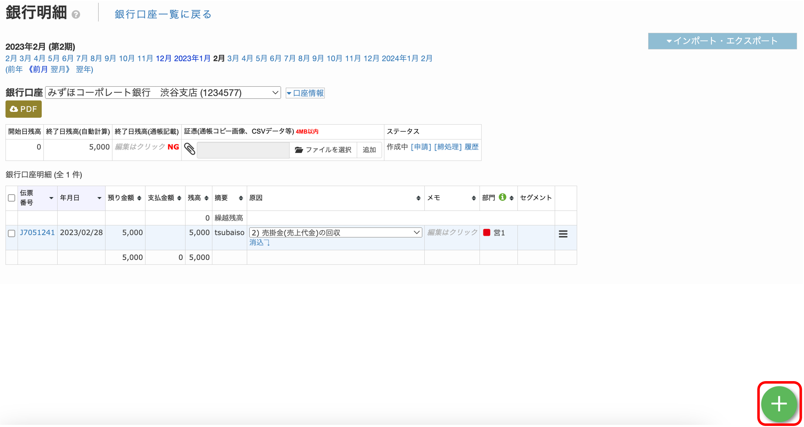Viewport: 804px width, 427px height.
Task: Click the 消込 link under 原因
Action: [x=260, y=243]
